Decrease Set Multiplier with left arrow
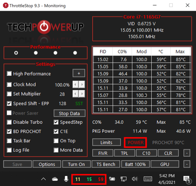 coord(75,94)
